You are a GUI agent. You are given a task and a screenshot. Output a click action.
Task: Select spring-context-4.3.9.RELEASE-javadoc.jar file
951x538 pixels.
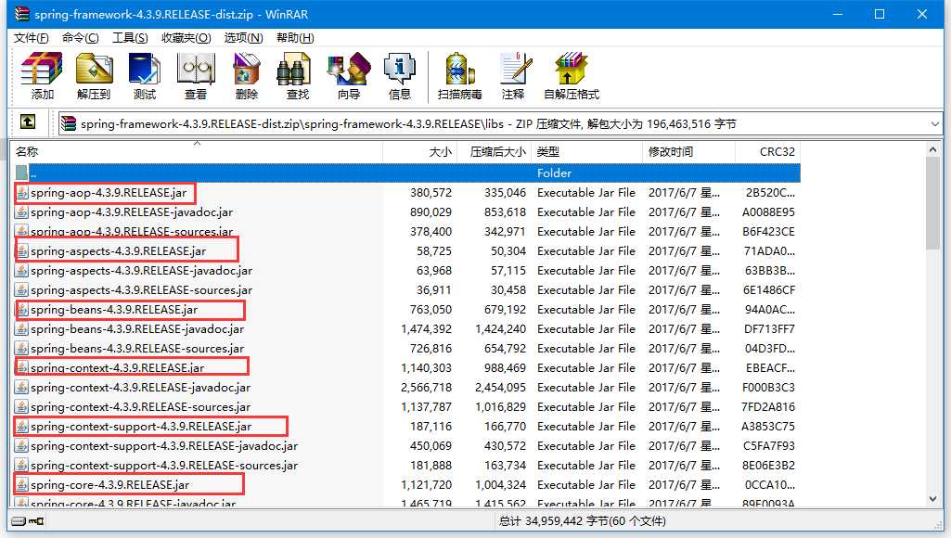click(140, 387)
